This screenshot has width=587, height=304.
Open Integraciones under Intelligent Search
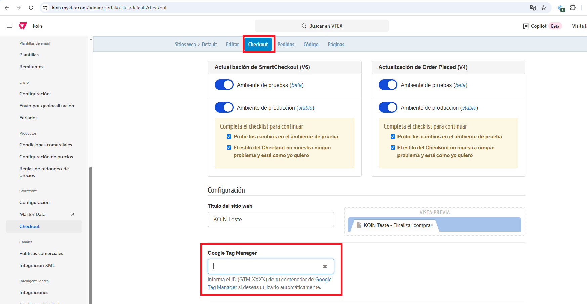tap(34, 292)
